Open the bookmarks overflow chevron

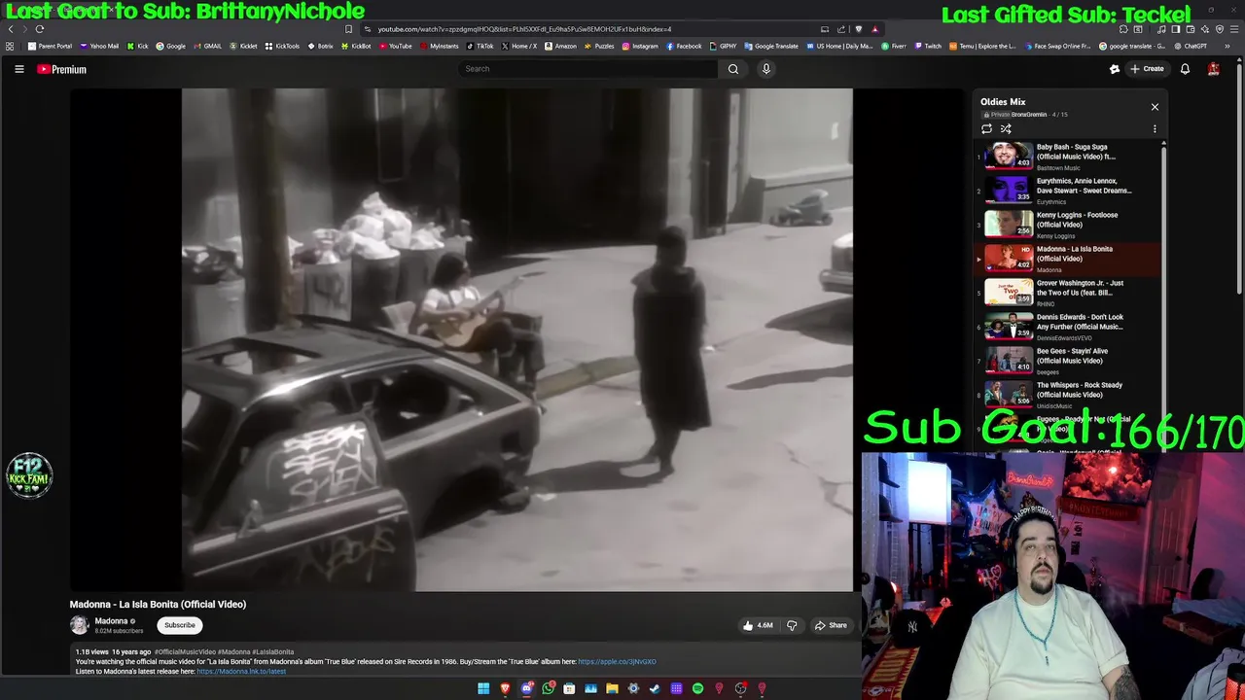point(1227,46)
